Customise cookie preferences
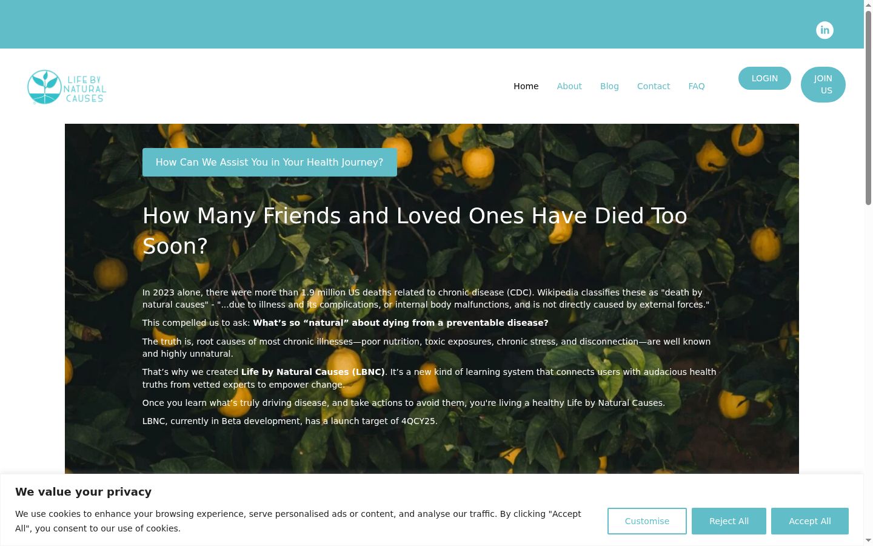The width and height of the screenshot is (873, 546). (x=647, y=521)
